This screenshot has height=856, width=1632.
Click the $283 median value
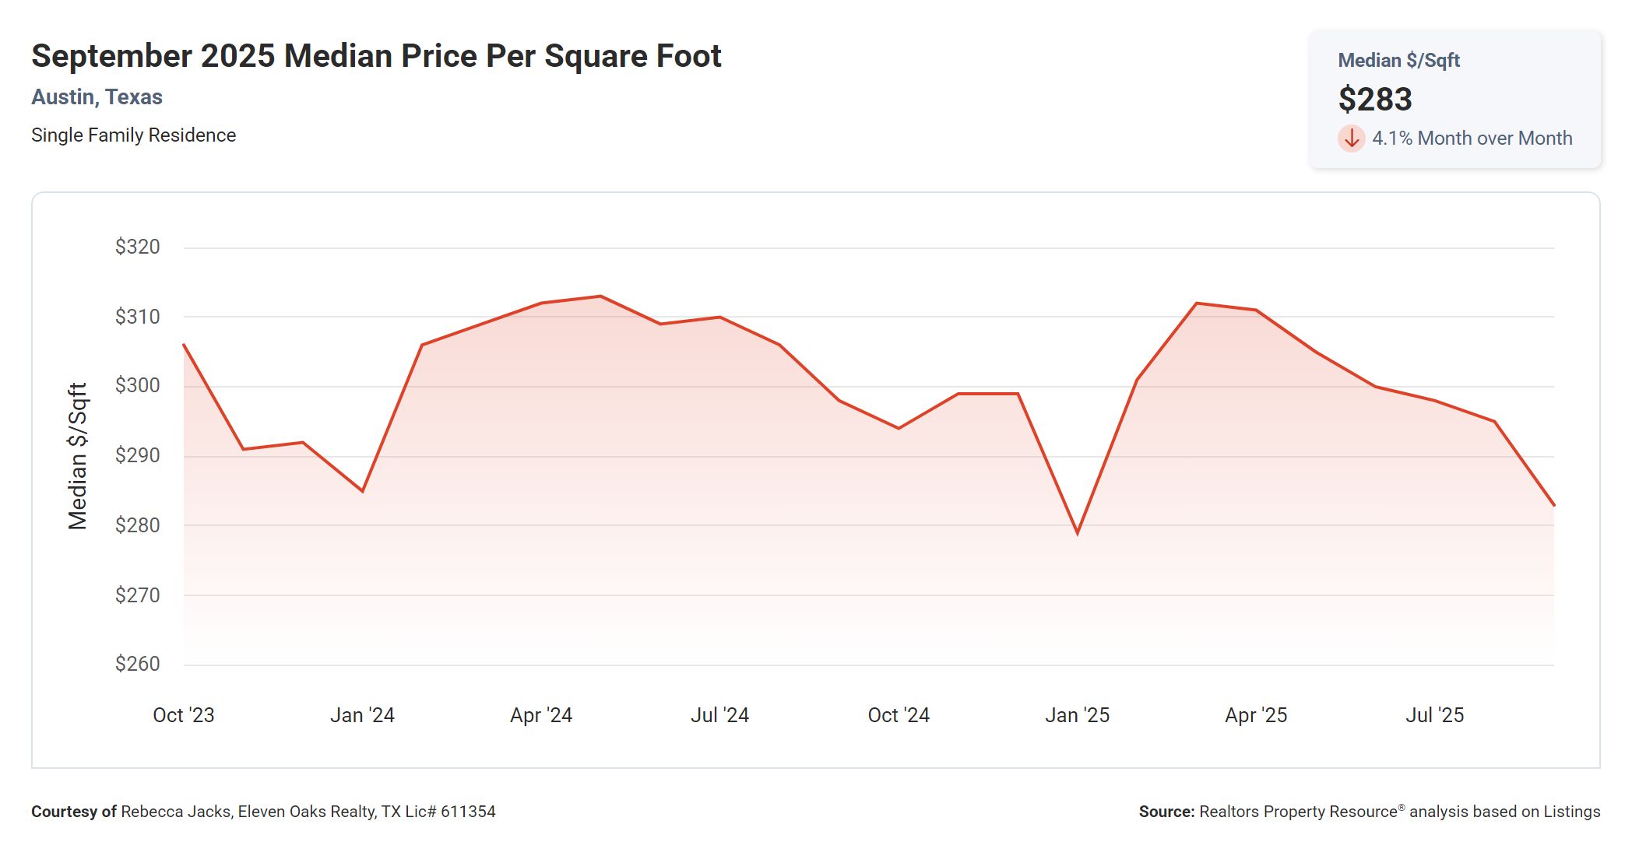tap(1375, 100)
